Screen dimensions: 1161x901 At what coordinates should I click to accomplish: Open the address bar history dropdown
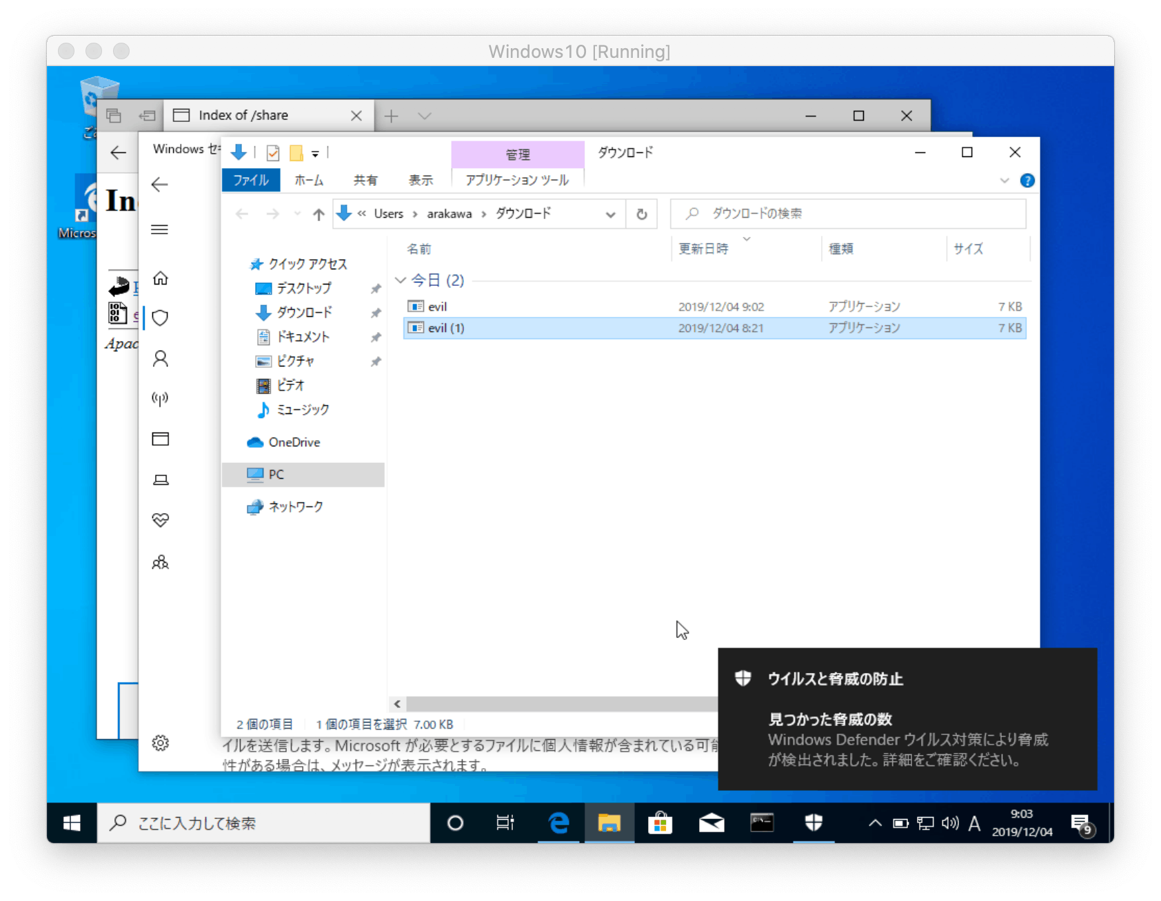[611, 214]
